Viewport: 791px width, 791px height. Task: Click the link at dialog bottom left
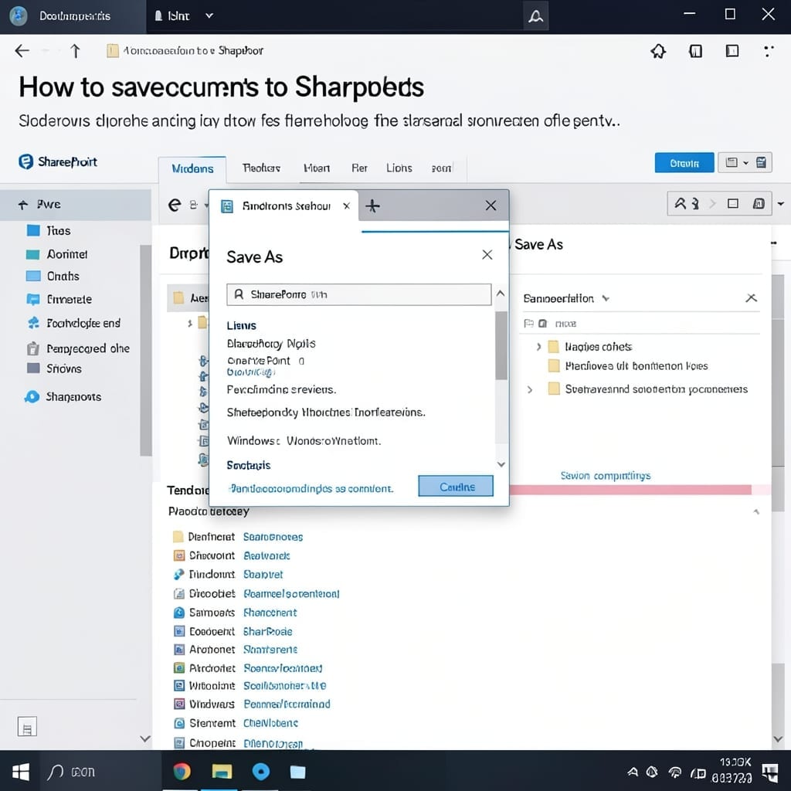point(311,488)
